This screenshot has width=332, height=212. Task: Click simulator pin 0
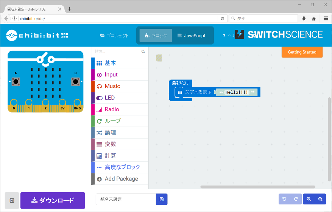coord(14,105)
